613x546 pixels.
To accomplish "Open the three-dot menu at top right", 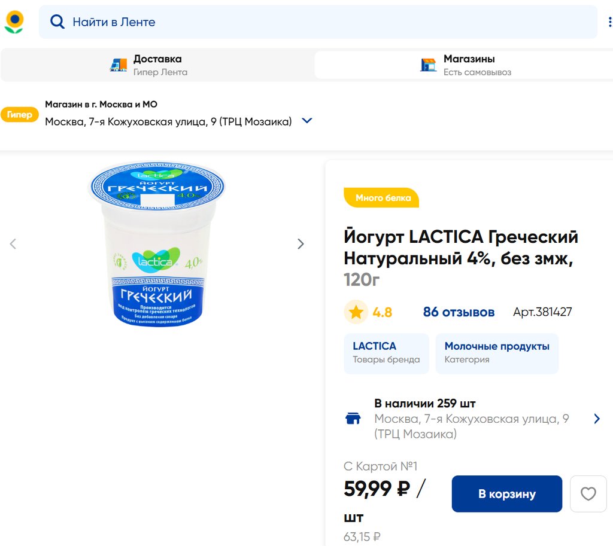I will pyautogui.click(x=609, y=22).
